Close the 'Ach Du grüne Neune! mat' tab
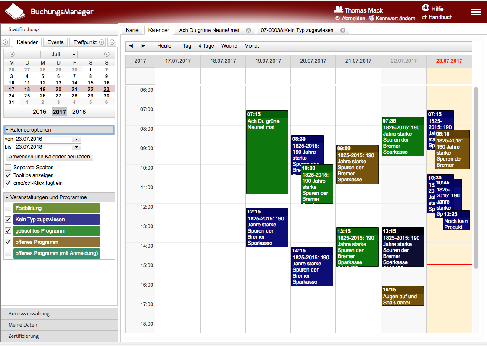 (248, 30)
